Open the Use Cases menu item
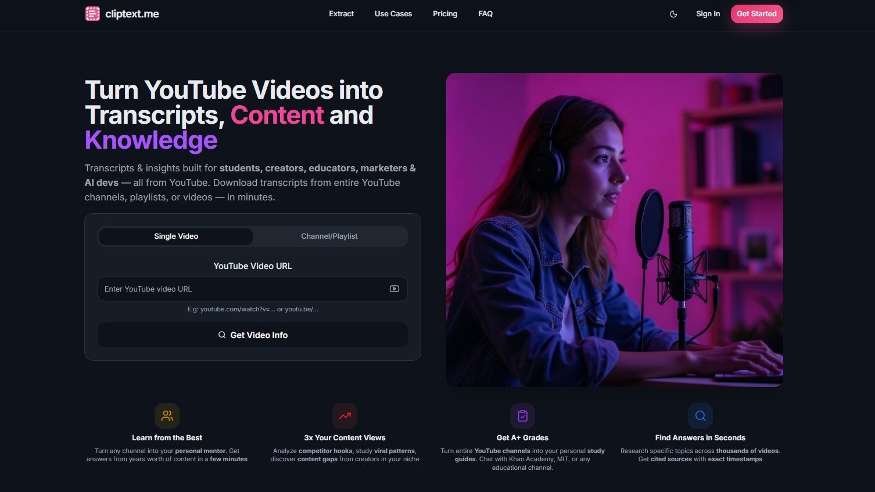 [393, 13]
